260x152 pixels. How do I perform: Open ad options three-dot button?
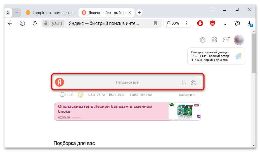(x=197, y=105)
